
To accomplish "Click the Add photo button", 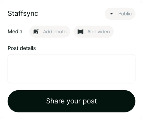I will pyautogui.click(x=50, y=32).
